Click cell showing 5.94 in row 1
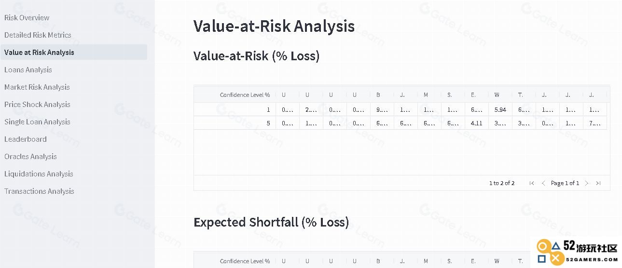 coord(500,109)
